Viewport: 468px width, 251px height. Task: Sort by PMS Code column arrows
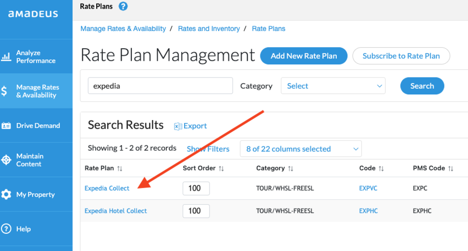tap(451, 169)
